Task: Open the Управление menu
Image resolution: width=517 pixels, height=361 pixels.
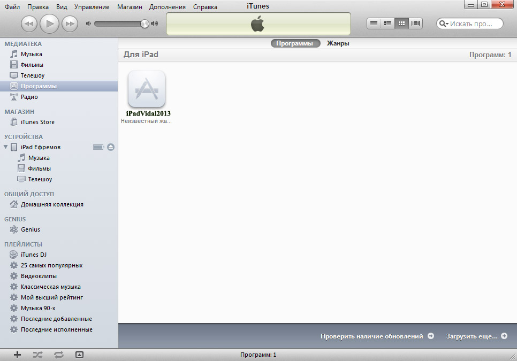Action: 92,6
